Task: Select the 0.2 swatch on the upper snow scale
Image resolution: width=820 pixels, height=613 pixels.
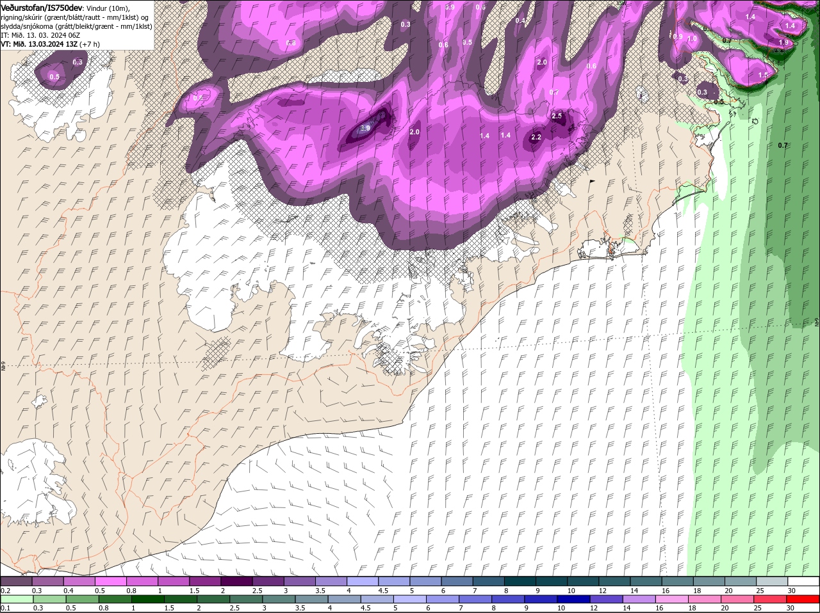Action: click(x=16, y=581)
